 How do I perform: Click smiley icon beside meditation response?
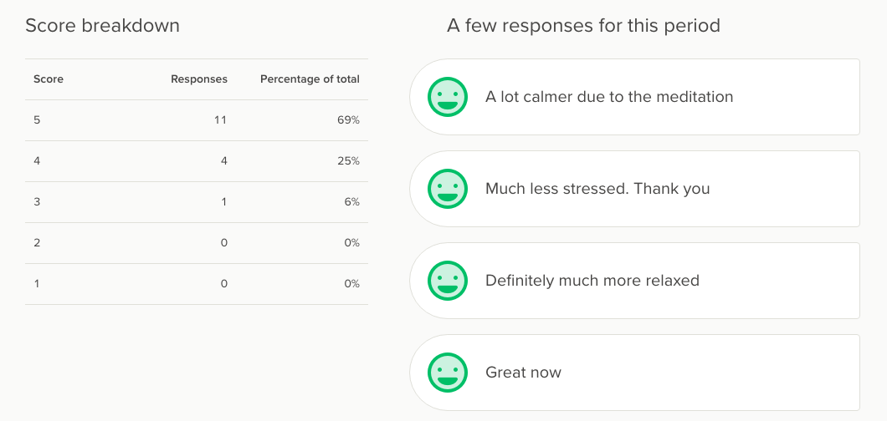tap(447, 97)
